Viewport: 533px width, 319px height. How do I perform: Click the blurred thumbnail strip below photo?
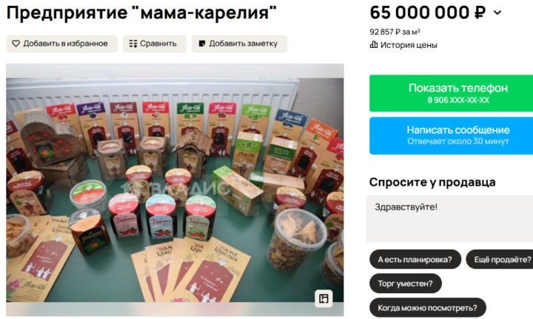pos(175,309)
